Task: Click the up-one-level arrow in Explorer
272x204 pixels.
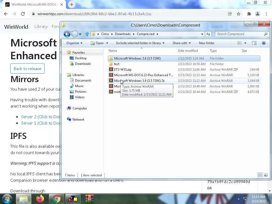Action: [87, 34]
